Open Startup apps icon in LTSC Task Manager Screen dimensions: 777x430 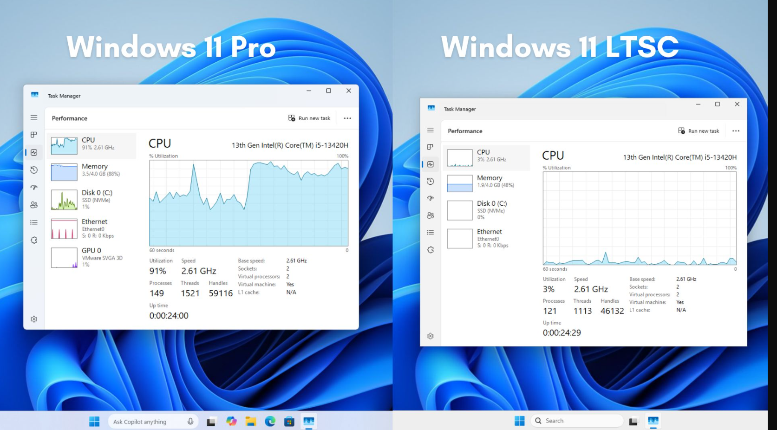pos(431,198)
